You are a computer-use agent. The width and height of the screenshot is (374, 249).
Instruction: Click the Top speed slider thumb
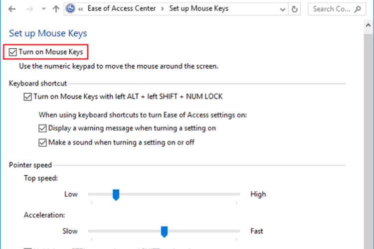coord(116,195)
